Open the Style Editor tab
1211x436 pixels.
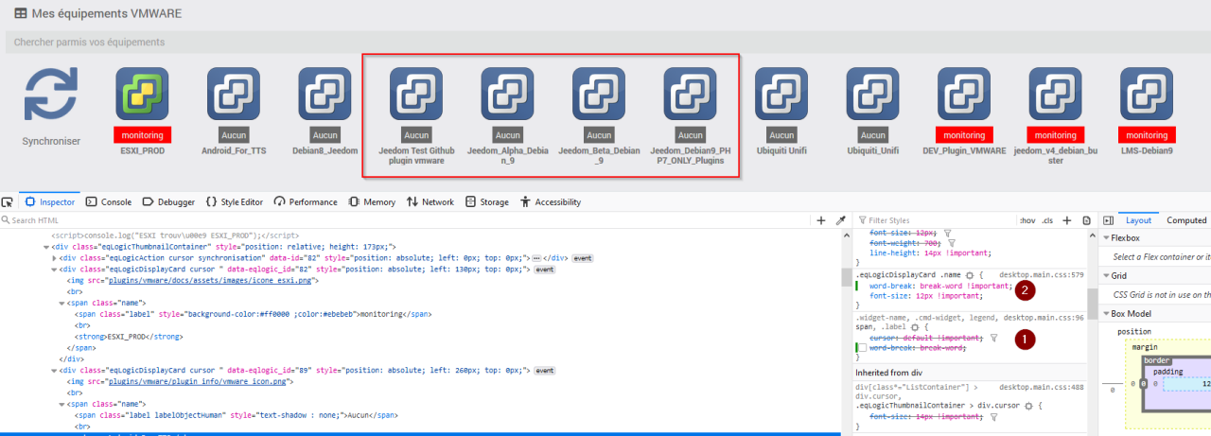tap(234, 201)
